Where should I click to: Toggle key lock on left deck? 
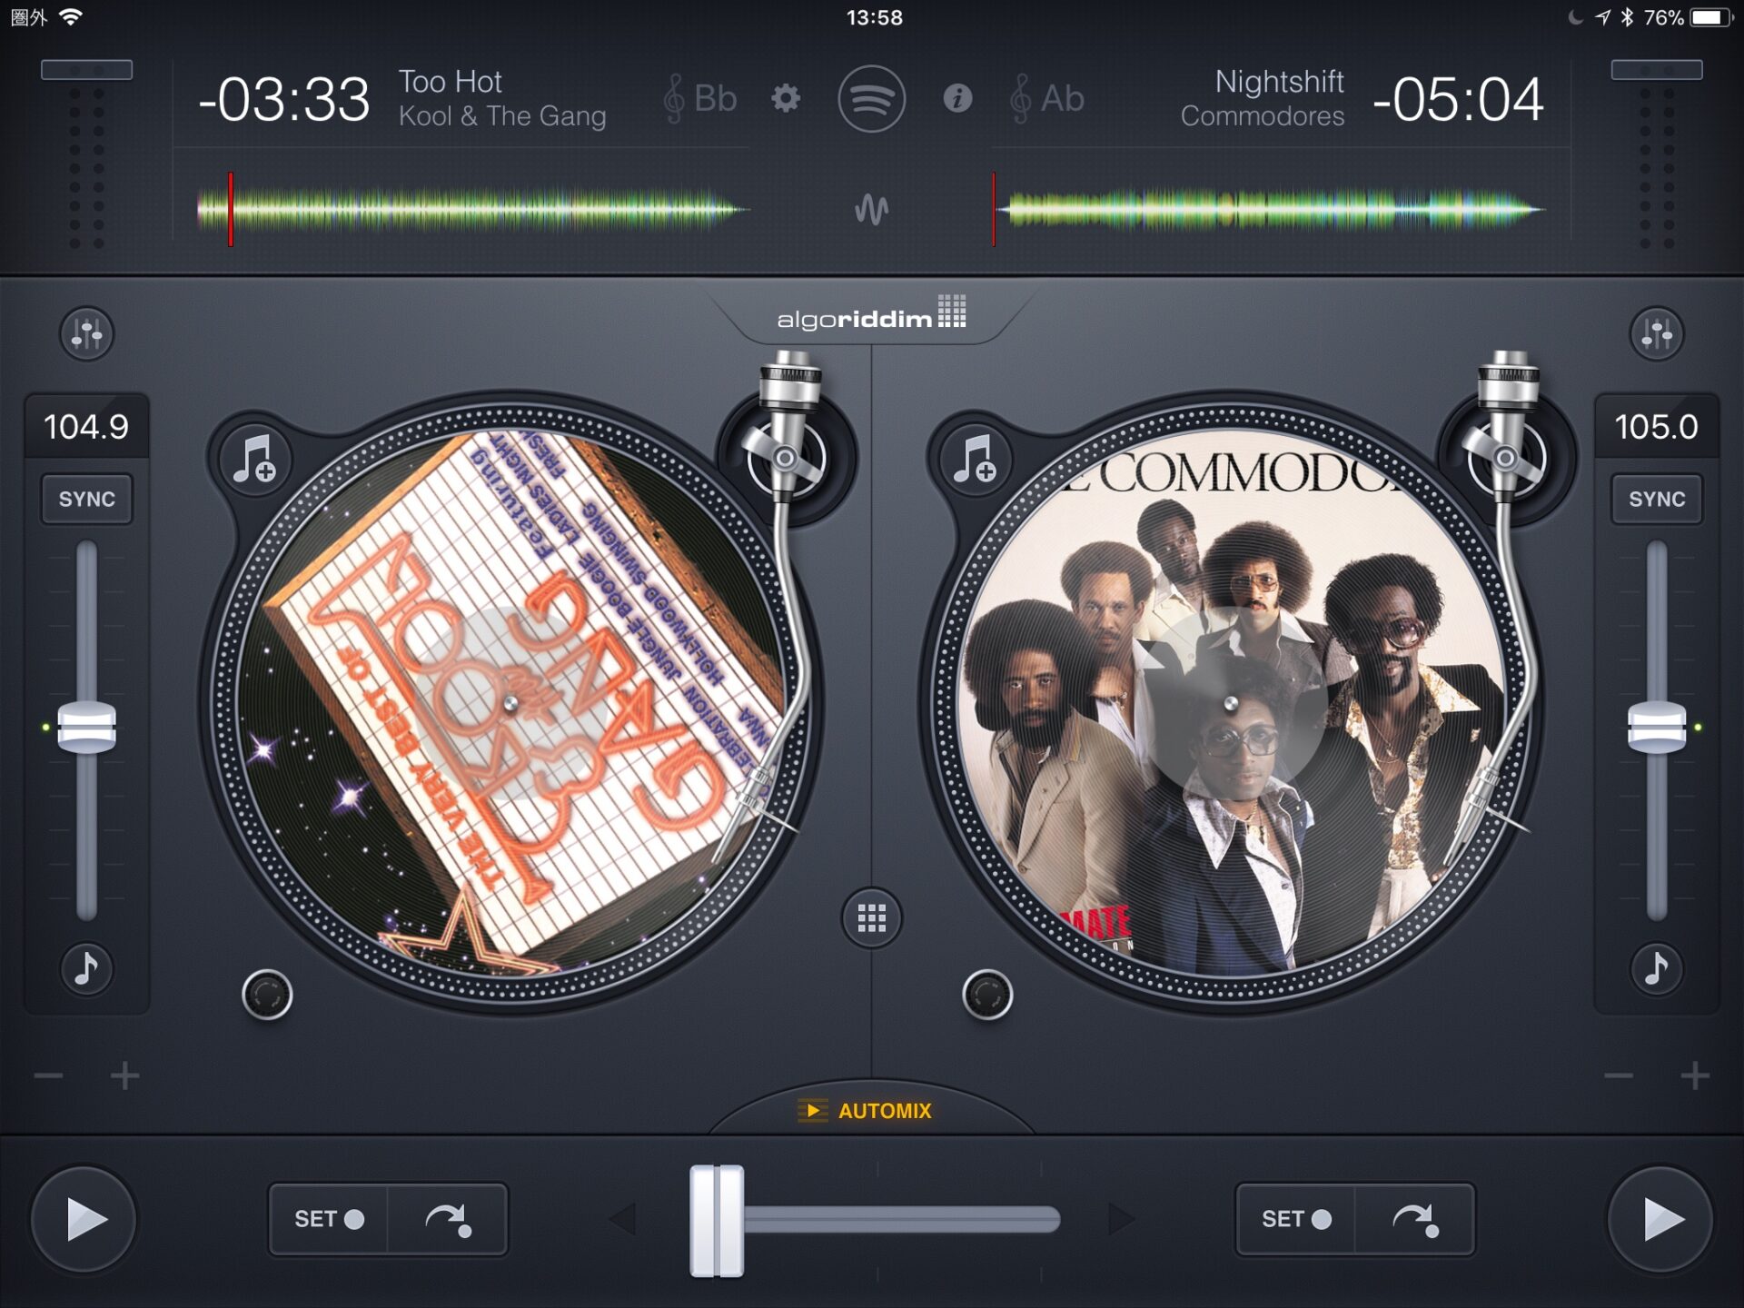click(86, 968)
